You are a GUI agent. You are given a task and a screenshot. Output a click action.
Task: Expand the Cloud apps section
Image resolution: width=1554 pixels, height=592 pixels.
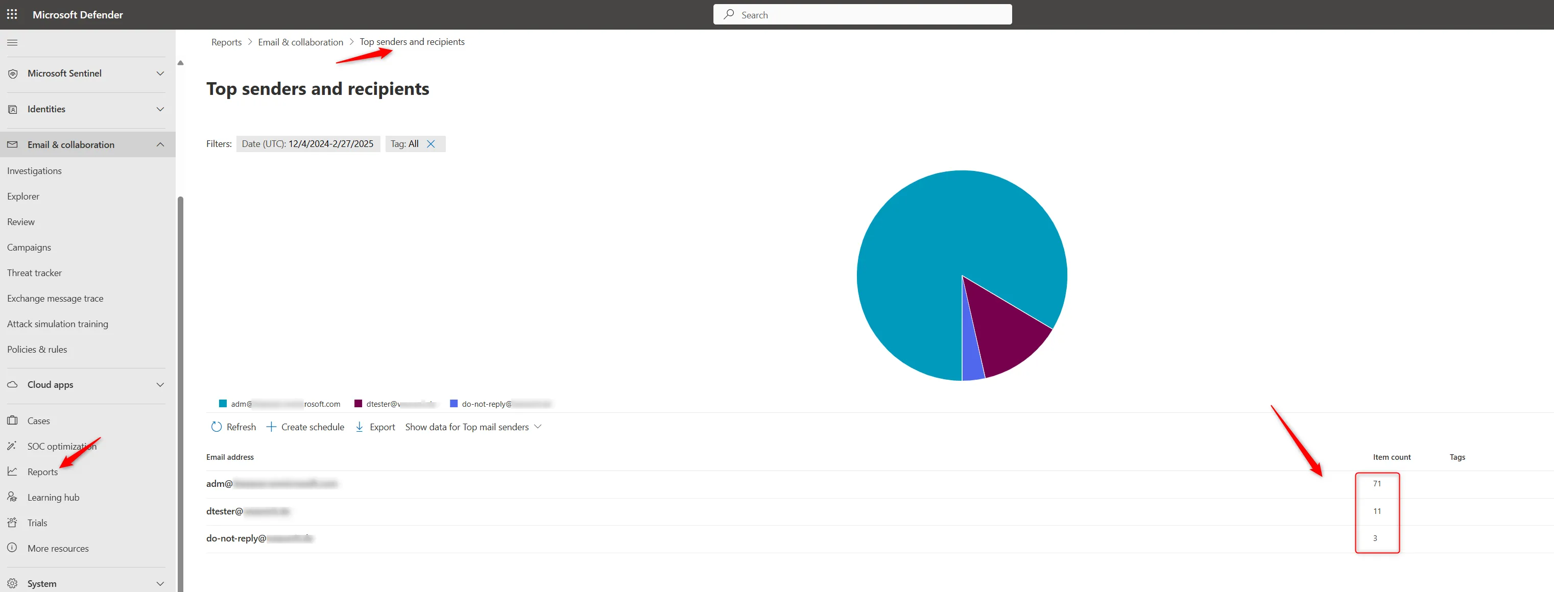160,385
